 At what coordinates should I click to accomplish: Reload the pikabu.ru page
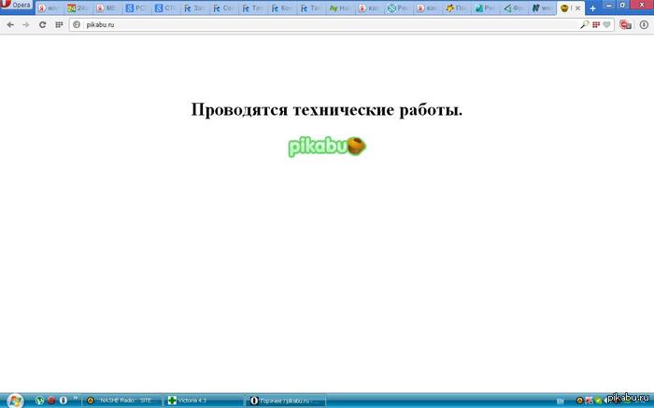tap(42, 24)
